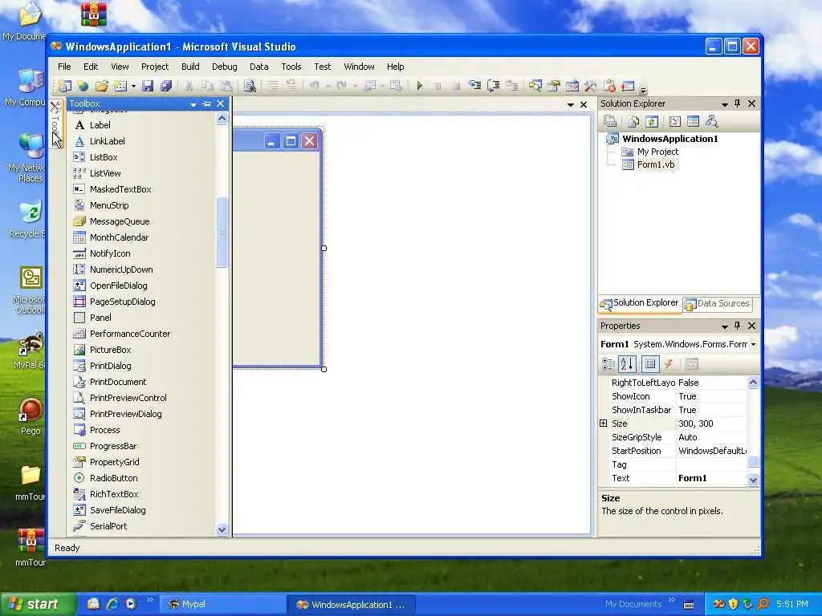Click the Refresh icon in Solution Explorer toolbar
The image size is (822, 616).
tap(652, 122)
